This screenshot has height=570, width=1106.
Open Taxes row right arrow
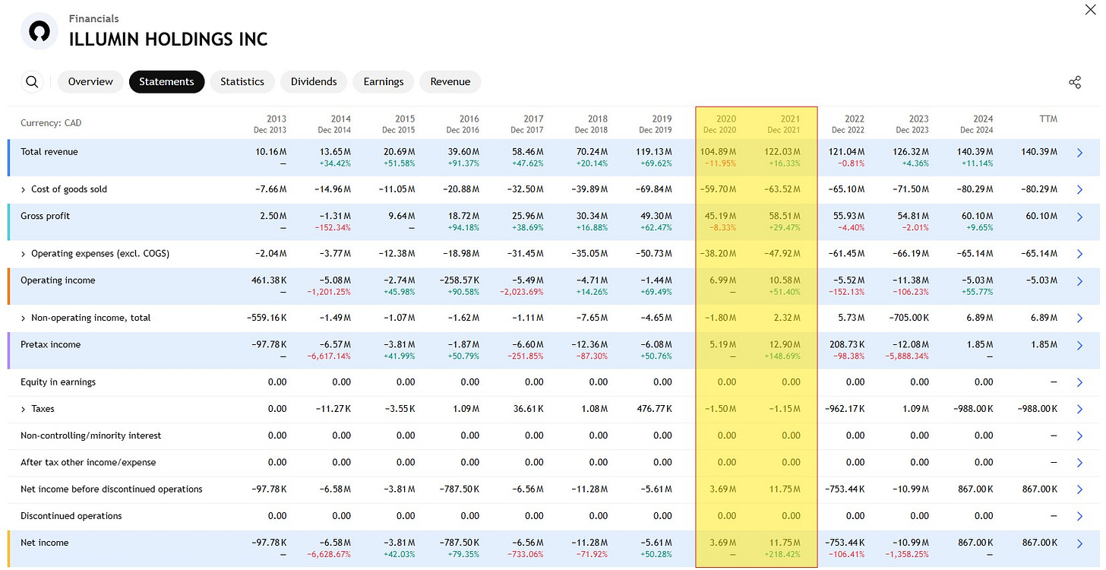1080,410
